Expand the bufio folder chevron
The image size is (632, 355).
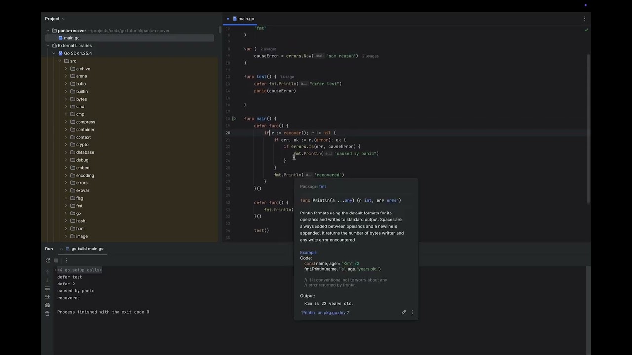tap(66, 84)
